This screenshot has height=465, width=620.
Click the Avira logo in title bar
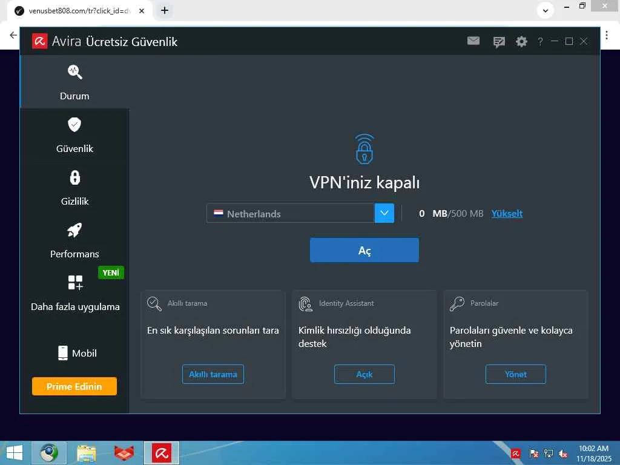39,41
